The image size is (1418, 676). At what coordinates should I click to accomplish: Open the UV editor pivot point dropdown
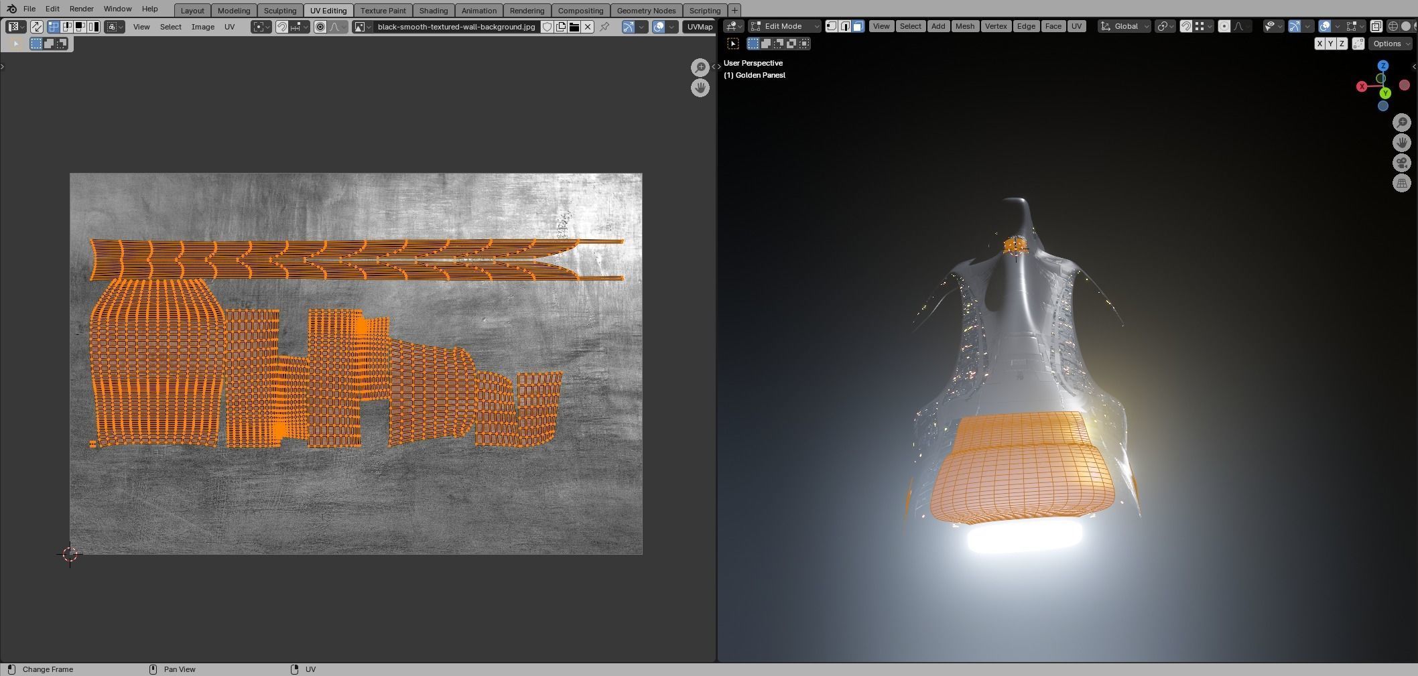(x=261, y=27)
